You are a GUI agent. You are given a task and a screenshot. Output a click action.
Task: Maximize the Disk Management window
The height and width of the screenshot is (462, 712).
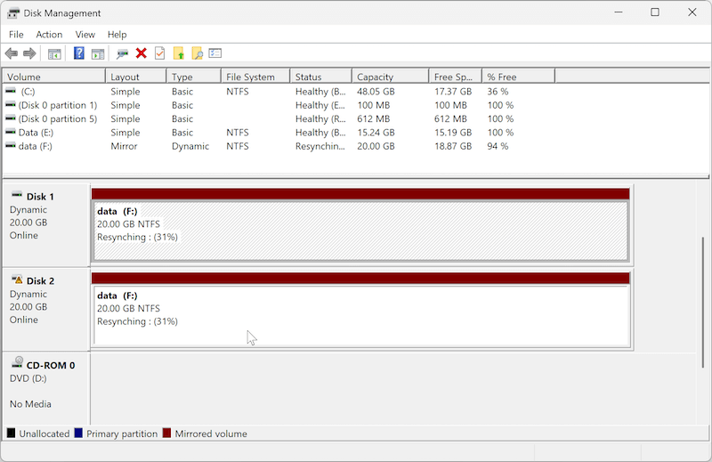point(655,12)
